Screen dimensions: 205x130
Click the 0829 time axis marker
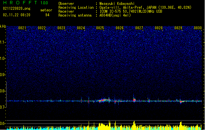178,28
